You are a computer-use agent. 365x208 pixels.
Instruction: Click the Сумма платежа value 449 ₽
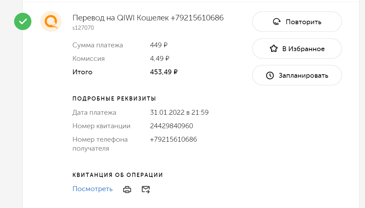click(x=159, y=45)
